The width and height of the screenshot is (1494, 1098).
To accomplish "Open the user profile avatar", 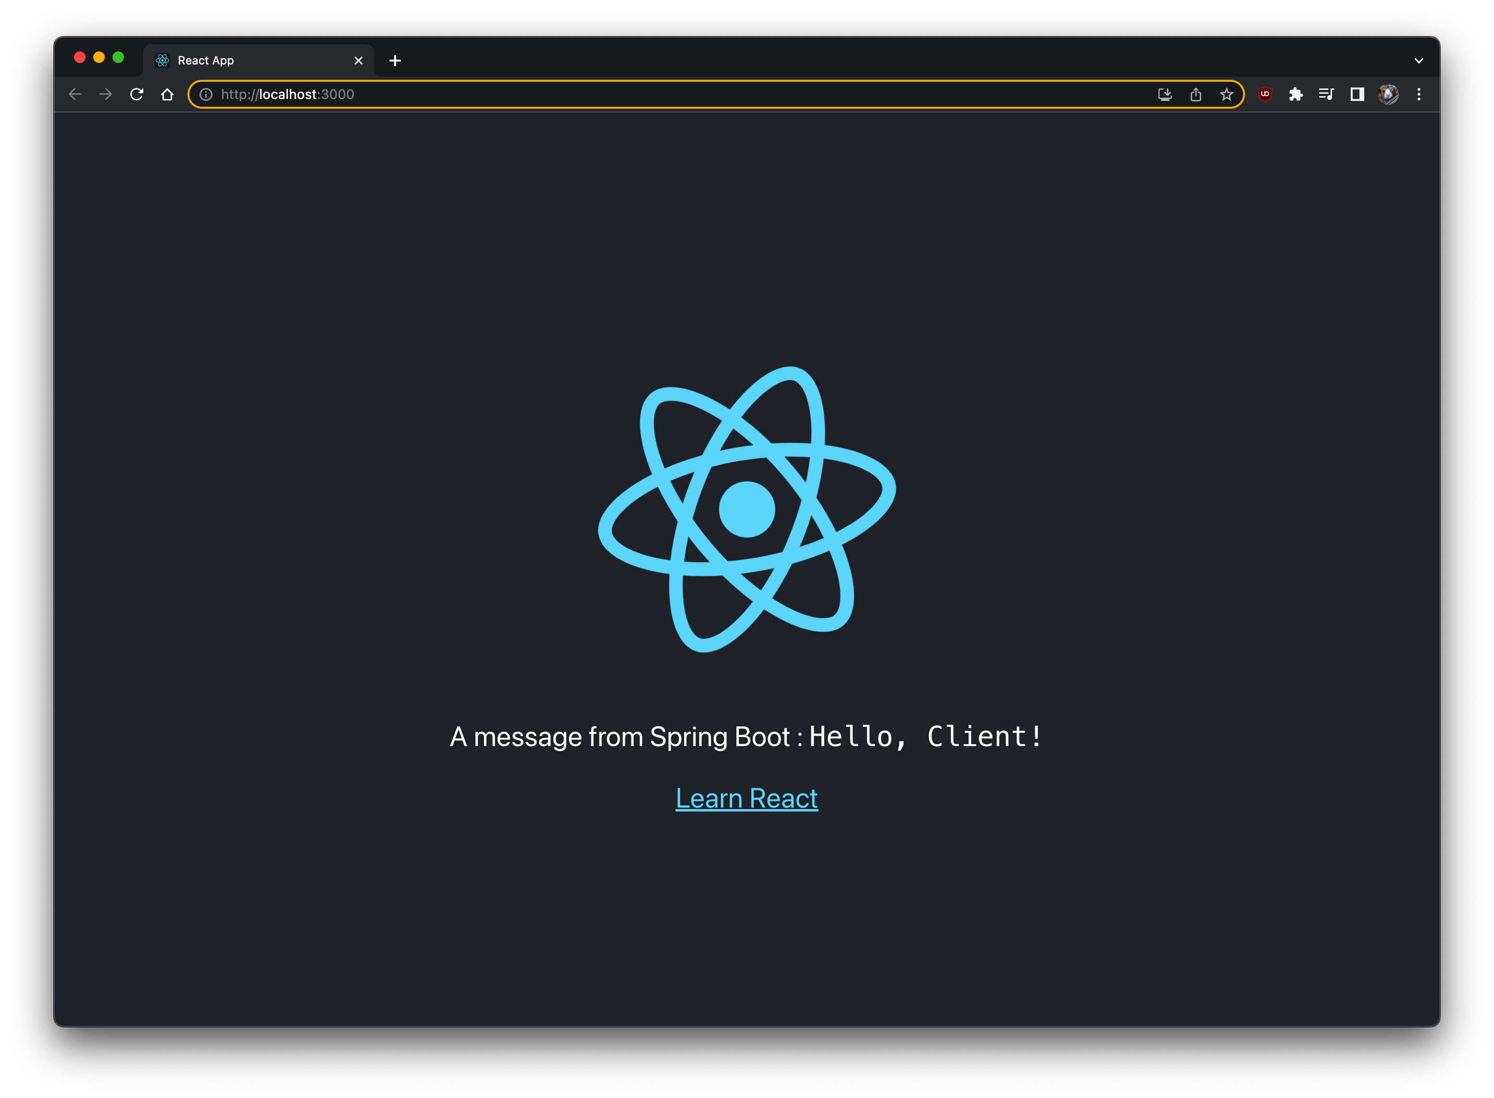I will 1388,94.
